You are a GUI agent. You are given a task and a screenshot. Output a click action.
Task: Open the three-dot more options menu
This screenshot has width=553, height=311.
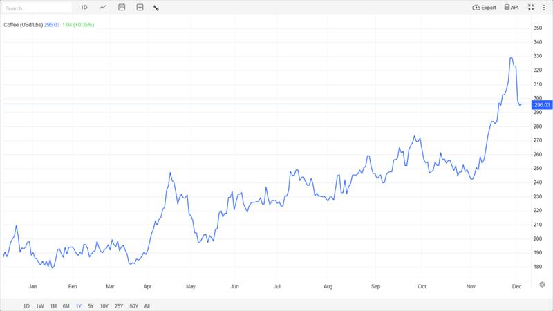pyautogui.click(x=544, y=8)
